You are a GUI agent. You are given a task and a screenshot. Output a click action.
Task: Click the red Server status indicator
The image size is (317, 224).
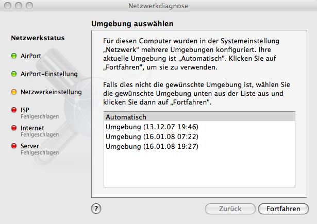14,146
